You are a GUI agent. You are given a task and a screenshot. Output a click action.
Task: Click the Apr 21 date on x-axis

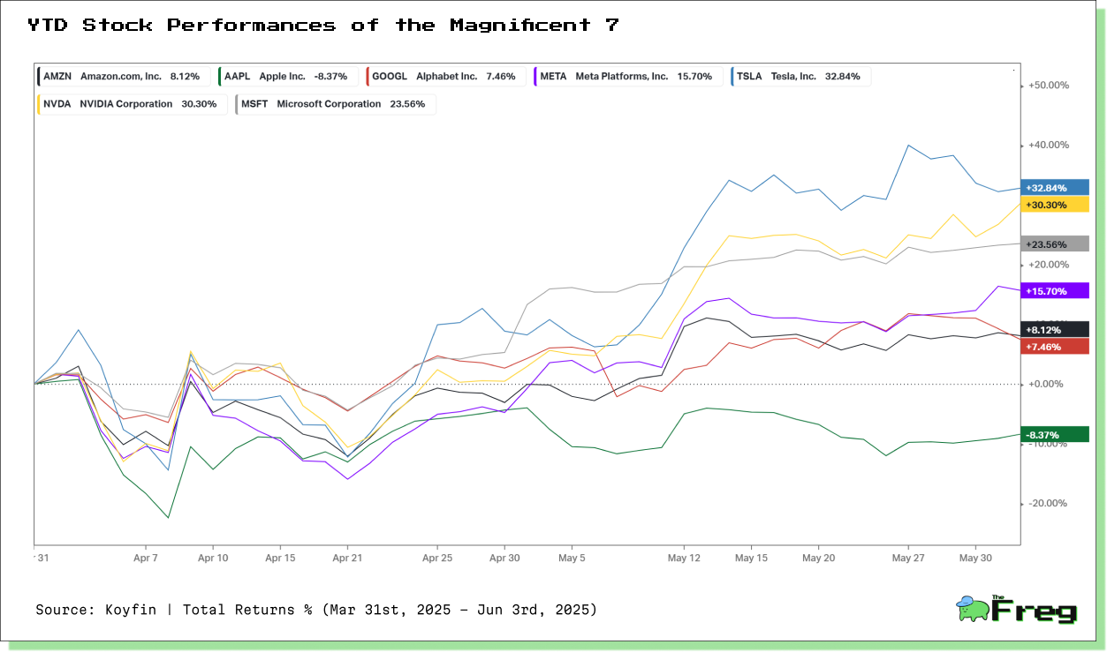[347, 558]
